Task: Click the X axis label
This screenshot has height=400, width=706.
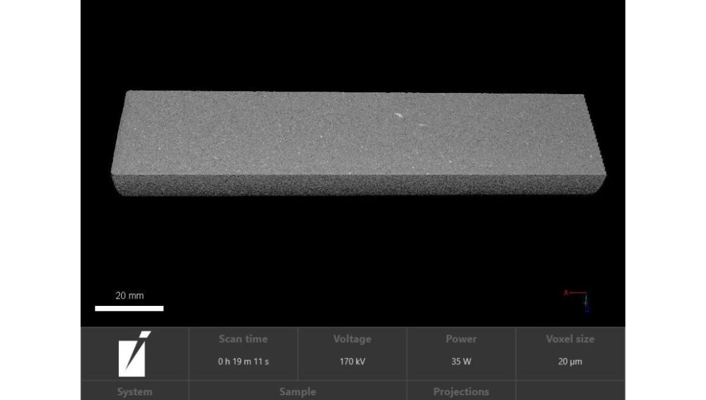Action: [565, 292]
